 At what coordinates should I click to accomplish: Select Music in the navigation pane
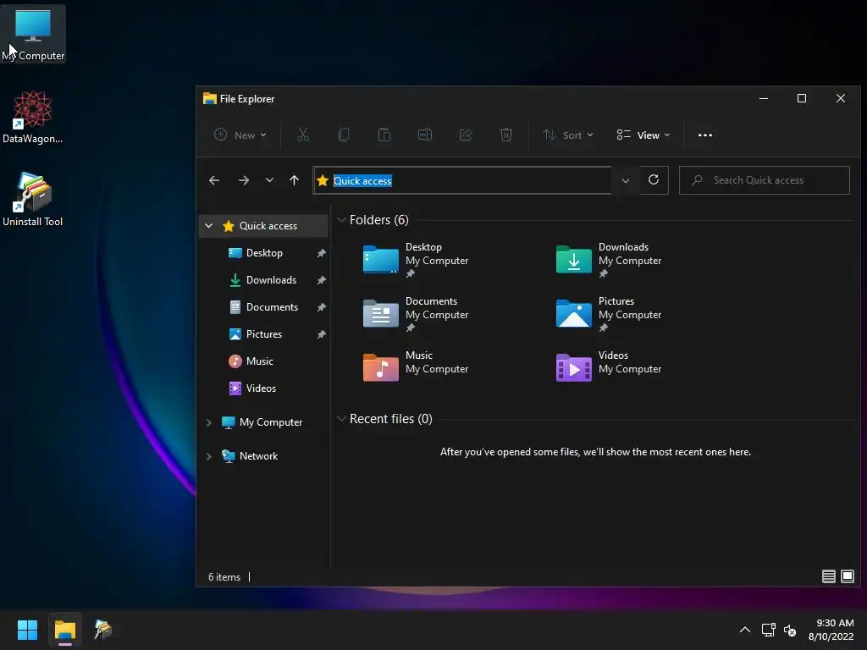click(x=260, y=361)
